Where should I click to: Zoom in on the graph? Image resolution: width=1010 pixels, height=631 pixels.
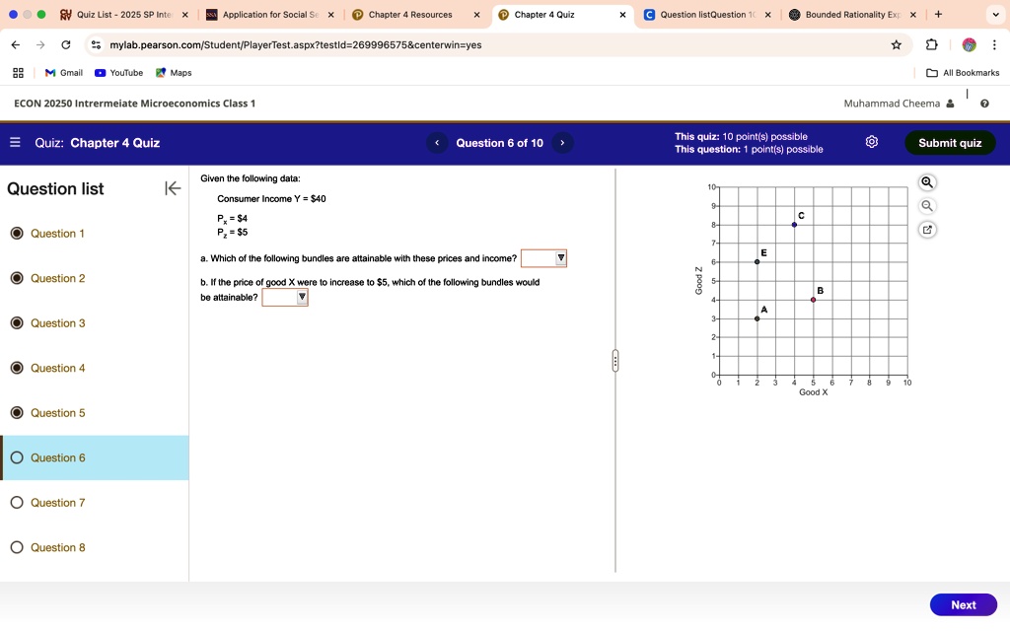coord(927,182)
